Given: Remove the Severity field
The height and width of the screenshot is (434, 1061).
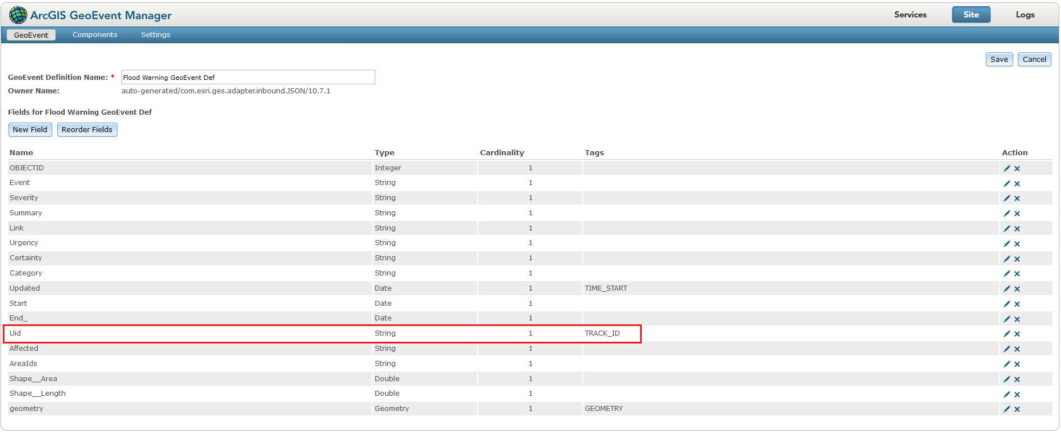Looking at the screenshot, I should tap(1017, 198).
